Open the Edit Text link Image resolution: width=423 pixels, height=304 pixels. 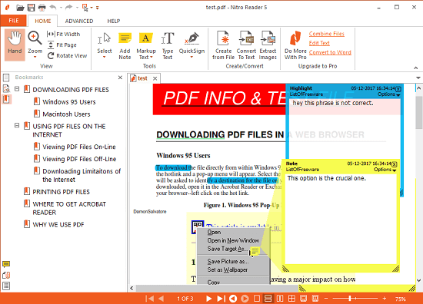(319, 43)
